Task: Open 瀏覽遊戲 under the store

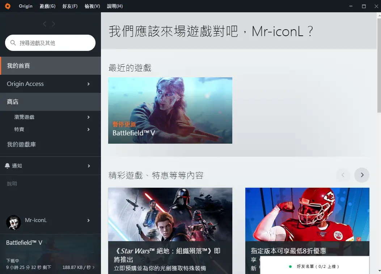Action: [x=51, y=117]
